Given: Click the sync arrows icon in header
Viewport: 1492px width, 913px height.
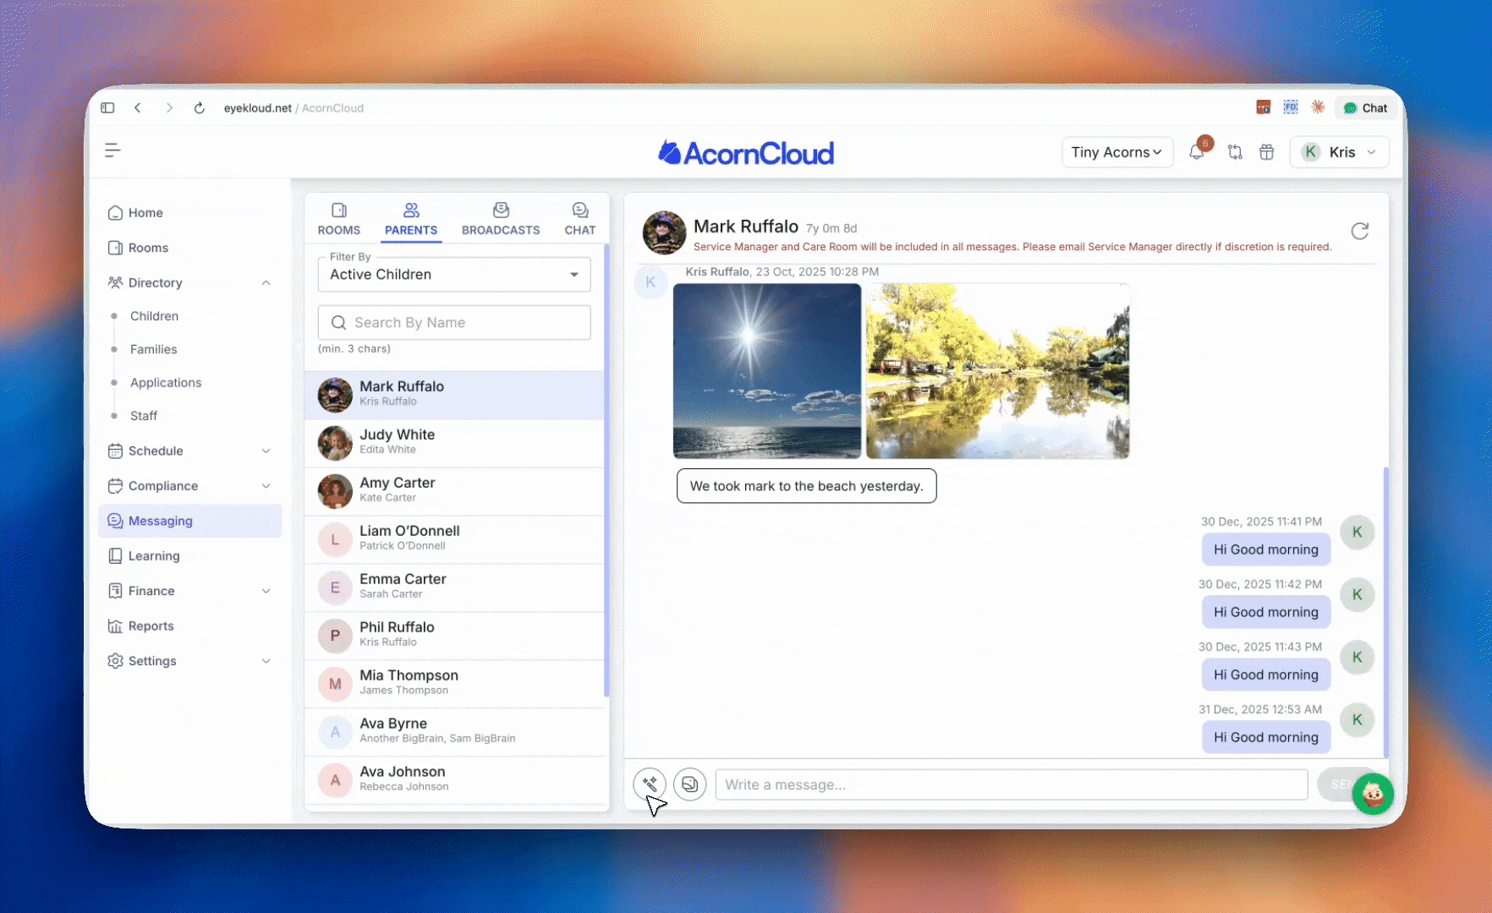Looking at the screenshot, I should click(1235, 152).
